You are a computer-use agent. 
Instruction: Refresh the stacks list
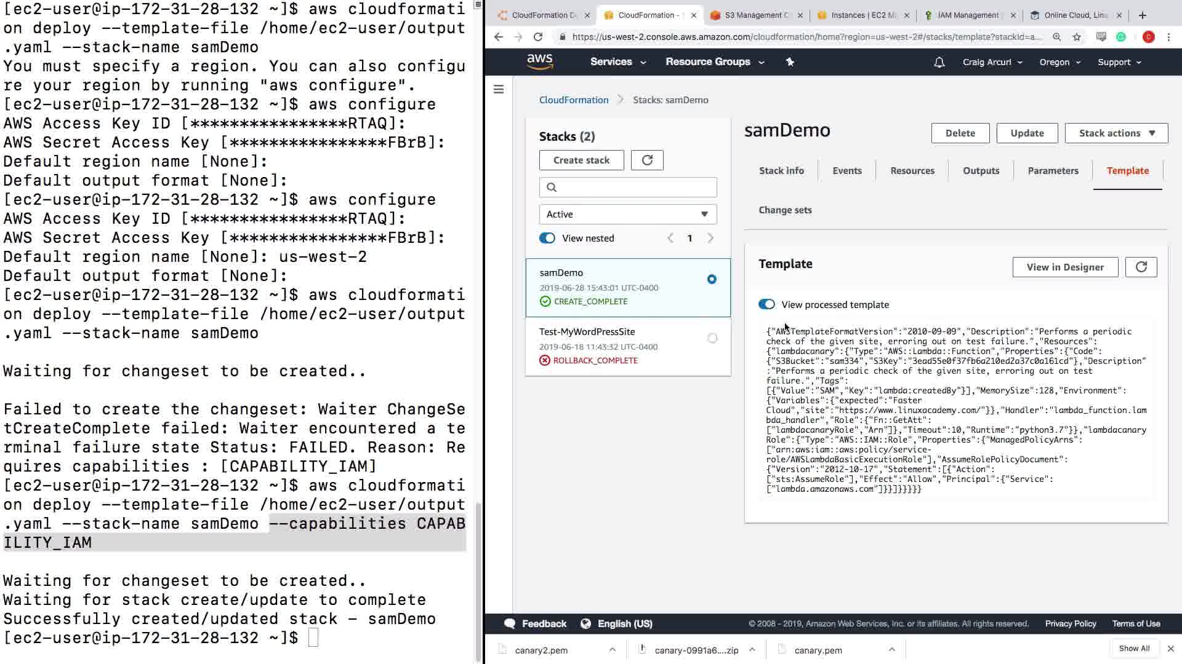click(x=647, y=160)
